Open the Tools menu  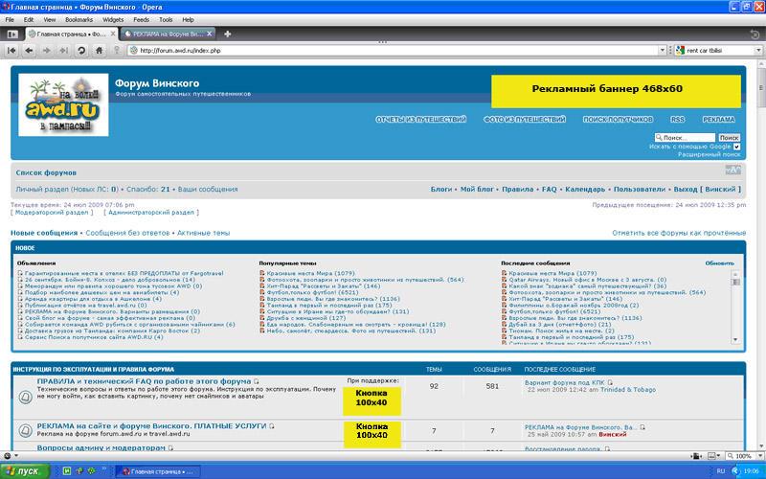[x=166, y=20]
